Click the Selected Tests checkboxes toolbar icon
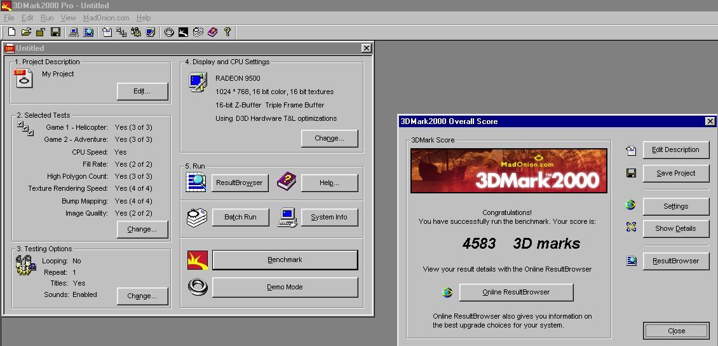This screenshot has width=718, height=346. tap(121, 32)
